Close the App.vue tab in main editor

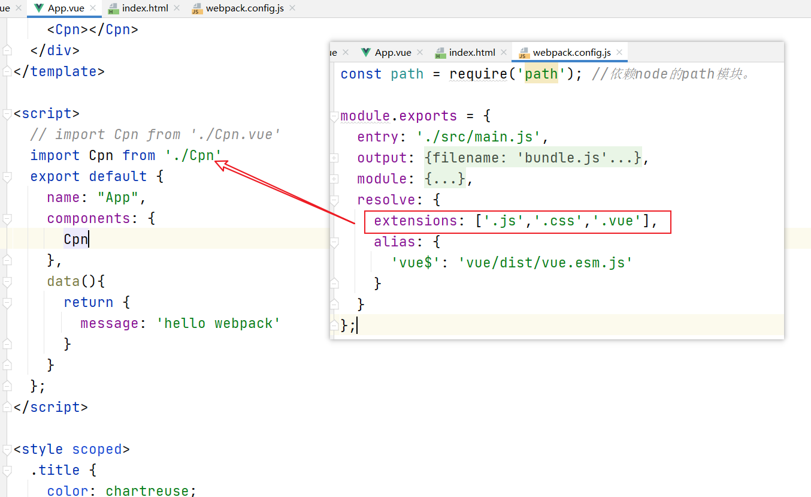pos(93,8)
